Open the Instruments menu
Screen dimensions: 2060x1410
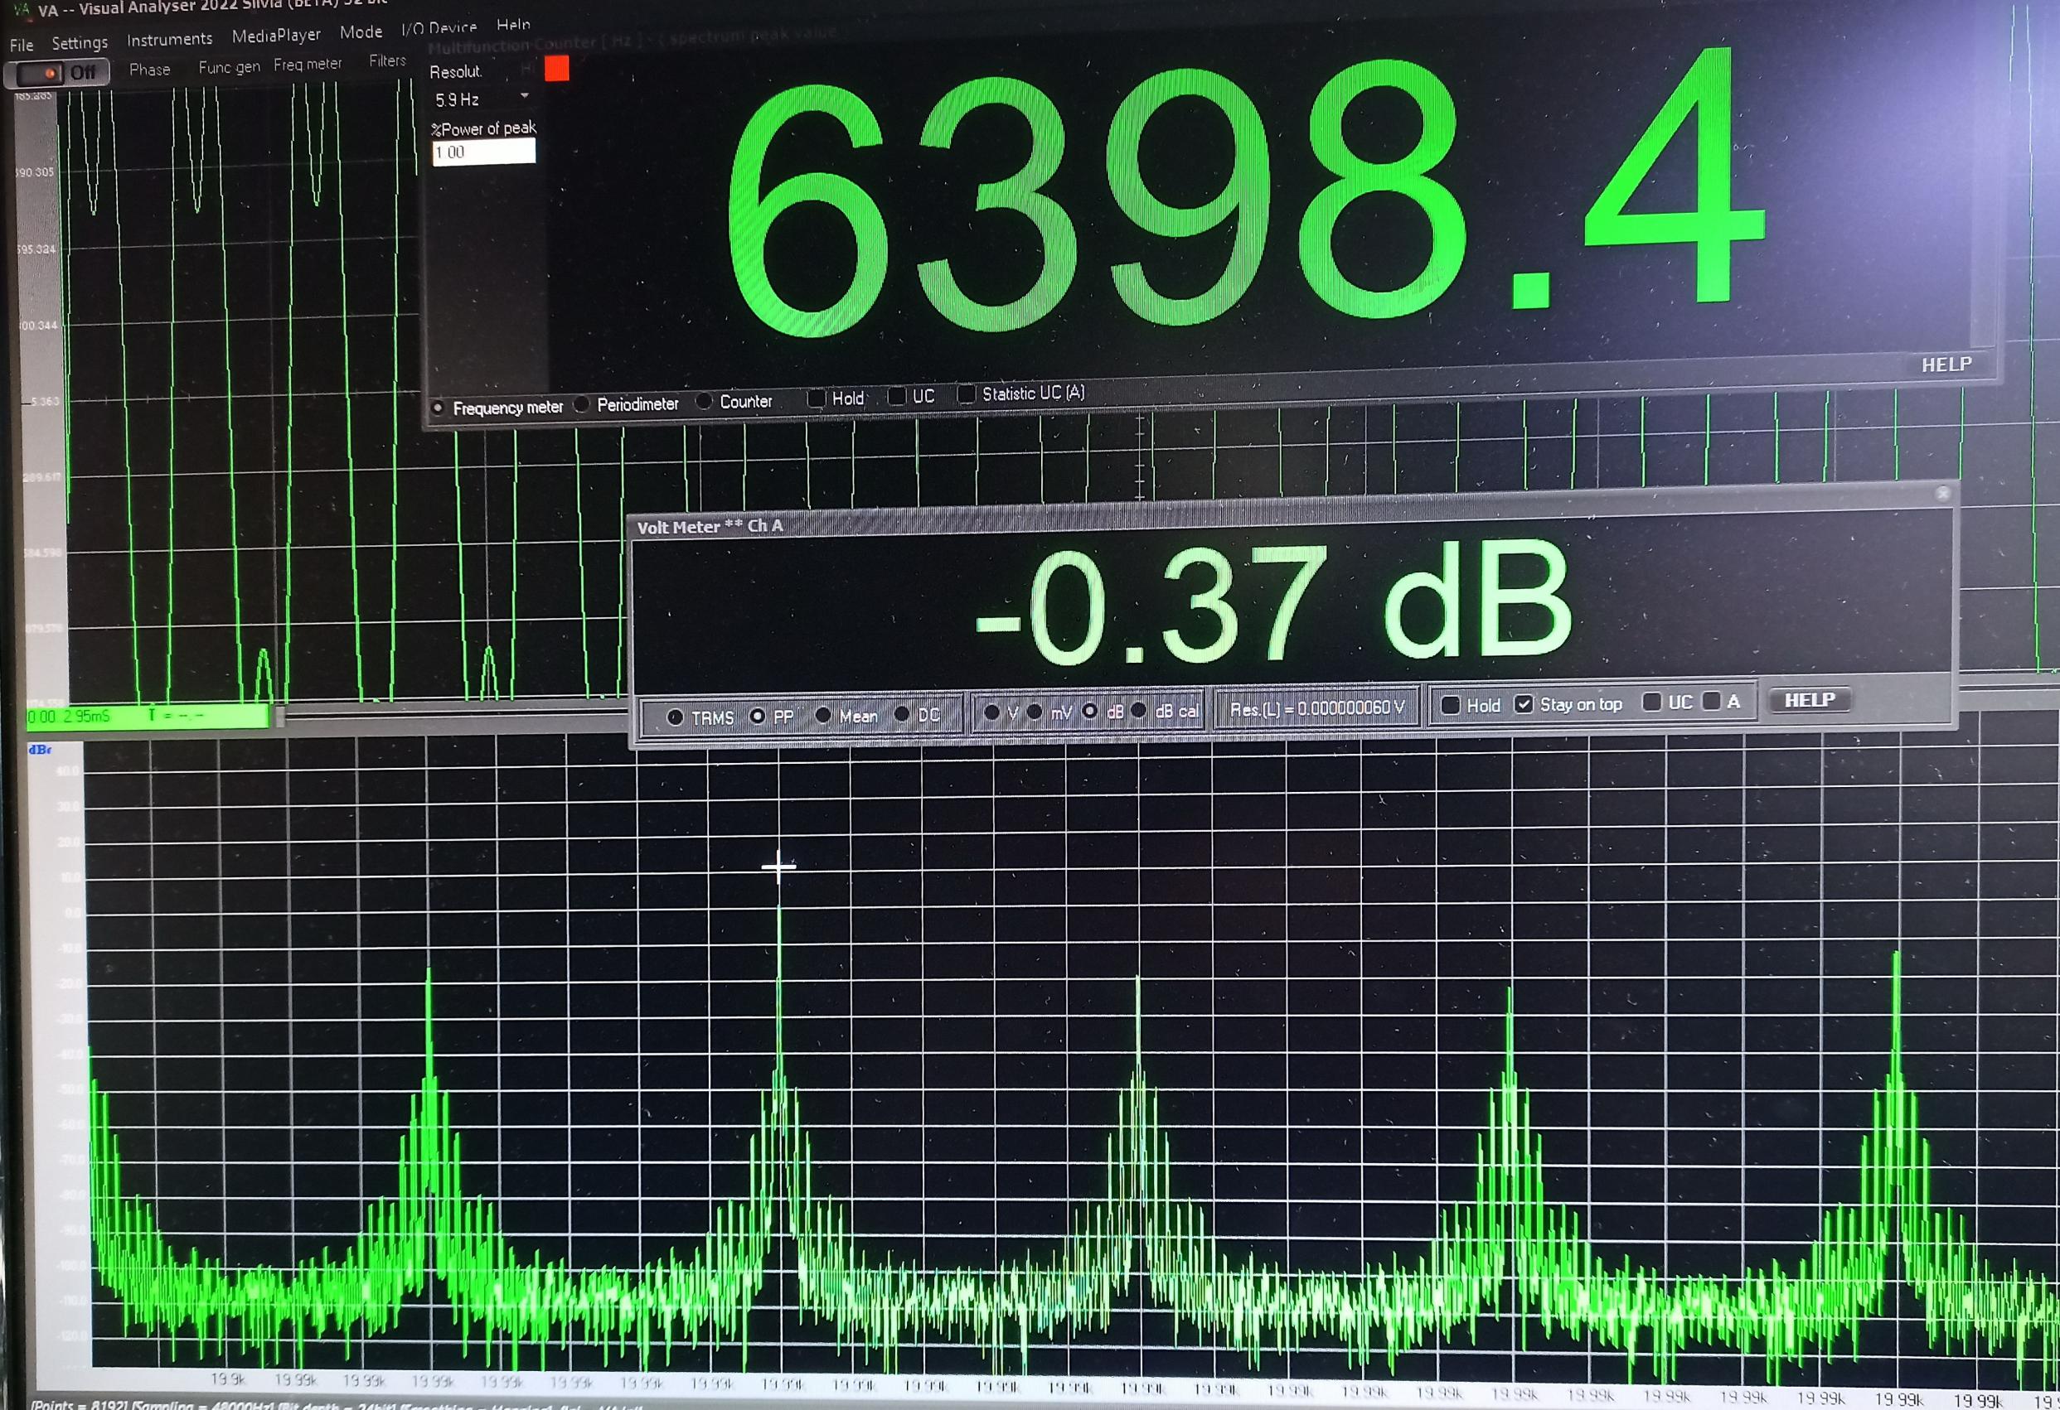pyautogui.click(x=169, y=39)
